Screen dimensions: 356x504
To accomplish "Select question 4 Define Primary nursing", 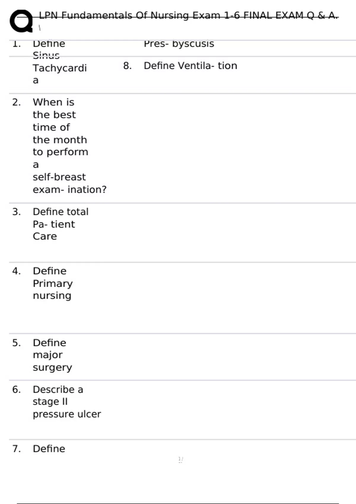I will [x=53, y=283].
